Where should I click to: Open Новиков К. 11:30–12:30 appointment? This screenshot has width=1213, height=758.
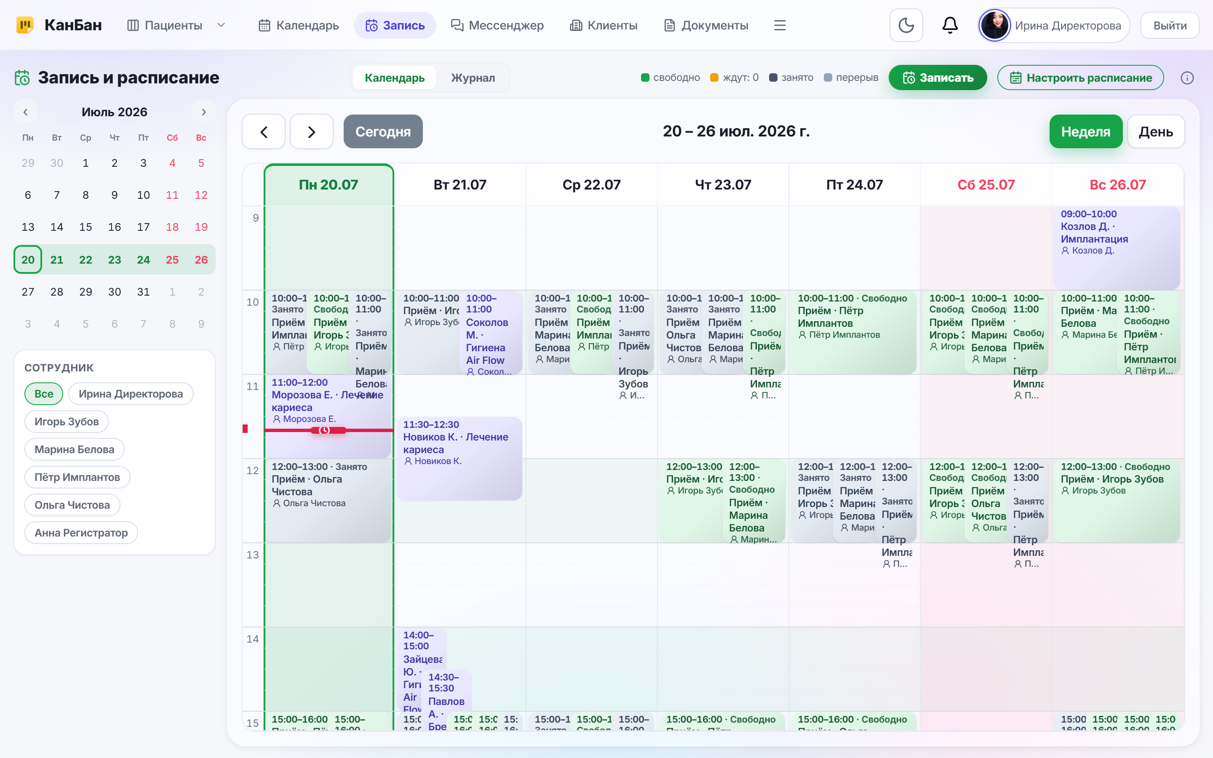[459, 458]
